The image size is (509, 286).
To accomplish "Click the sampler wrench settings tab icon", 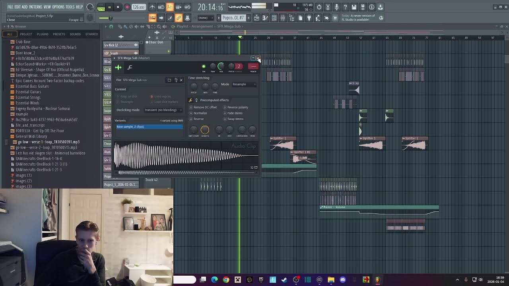I will pyautogui.click(x=130, y=68).
